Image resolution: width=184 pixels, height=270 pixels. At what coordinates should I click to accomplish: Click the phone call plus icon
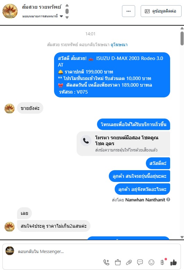tap(106, 262)
